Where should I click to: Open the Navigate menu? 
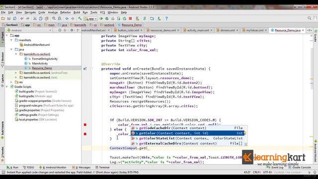30,12
